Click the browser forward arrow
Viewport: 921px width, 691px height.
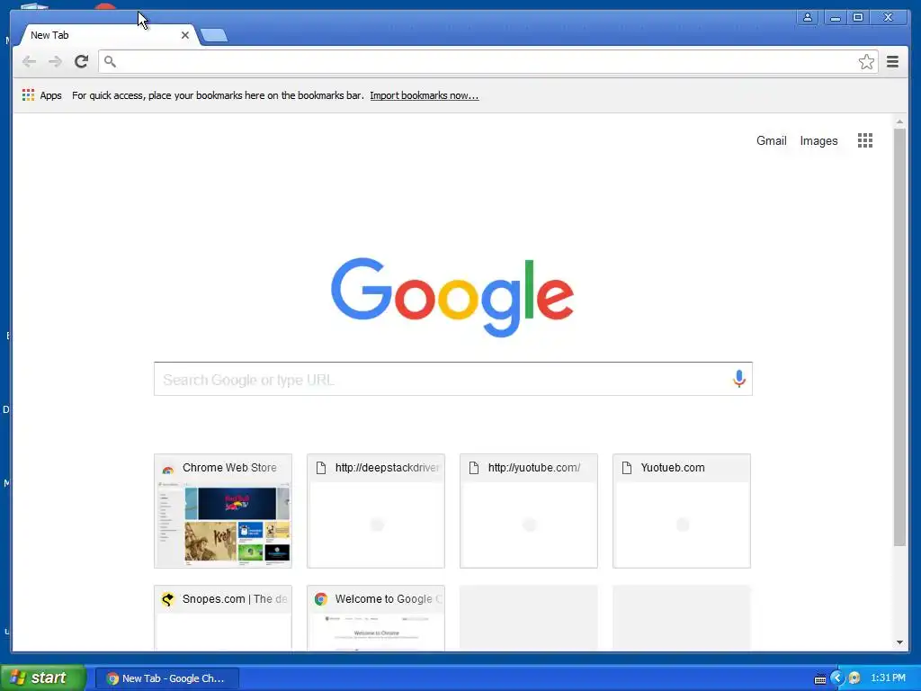tap(55, 62)
